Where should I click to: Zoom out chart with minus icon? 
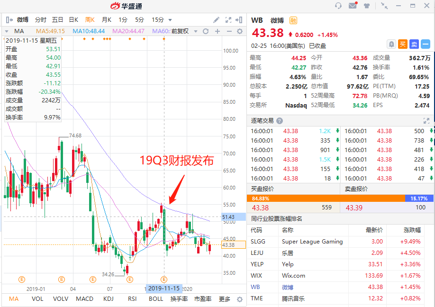229,31
